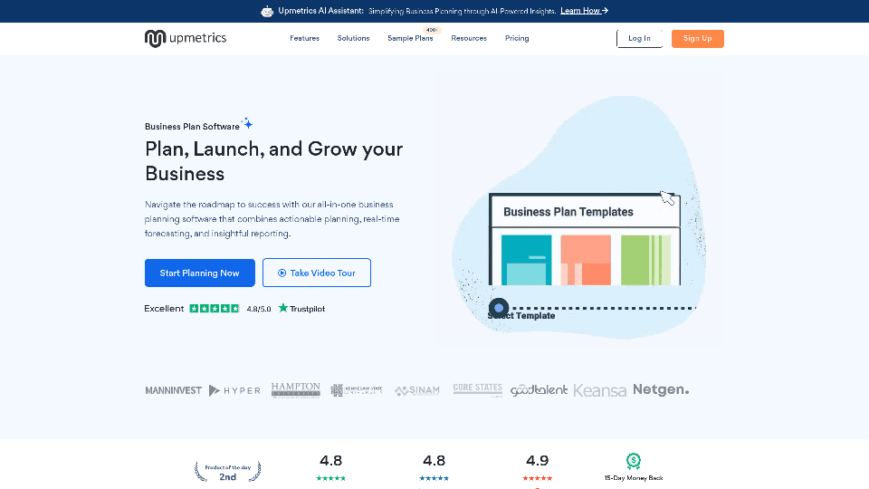Screen dimensions: 869x489
Task: Click the orange template thumbnail
Action: [586, 260]
